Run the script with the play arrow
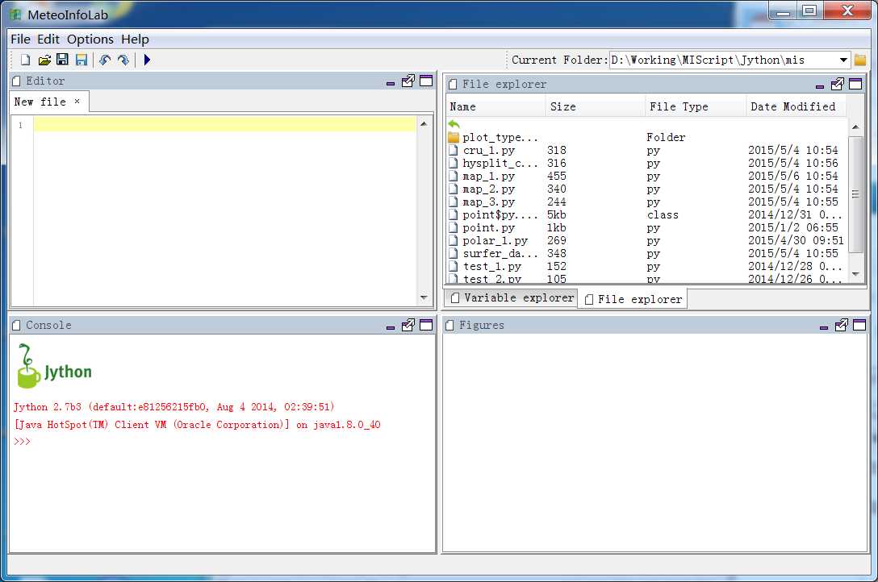The image size is (878, 582). [147, 60]
